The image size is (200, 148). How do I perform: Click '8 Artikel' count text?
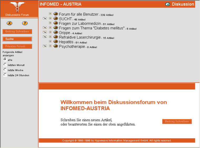tap(92, 47)
